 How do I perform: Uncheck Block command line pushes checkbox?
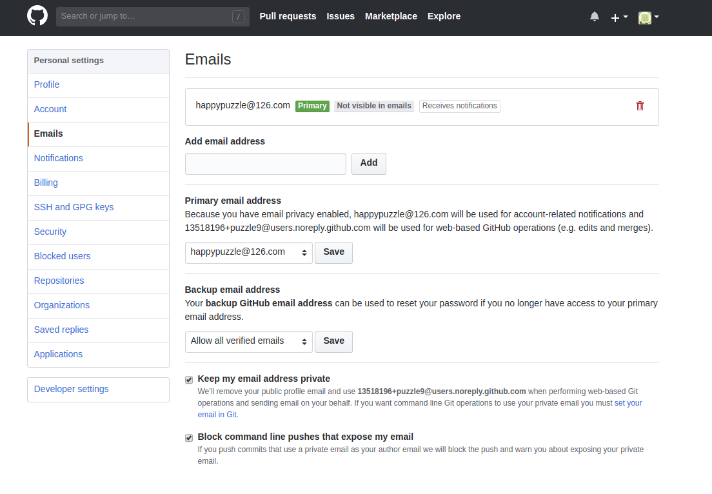(189, 438)
